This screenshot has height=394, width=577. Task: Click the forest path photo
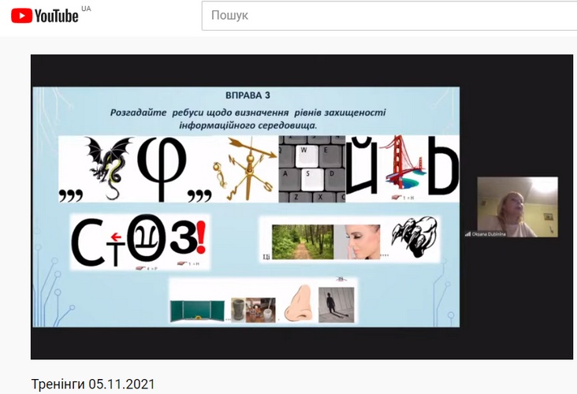303,242
